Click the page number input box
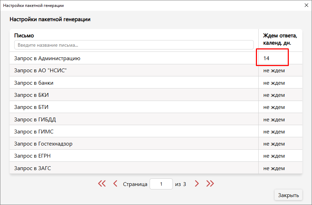The height and width of the screenshot is (205, 312). [x=161, y=184]
